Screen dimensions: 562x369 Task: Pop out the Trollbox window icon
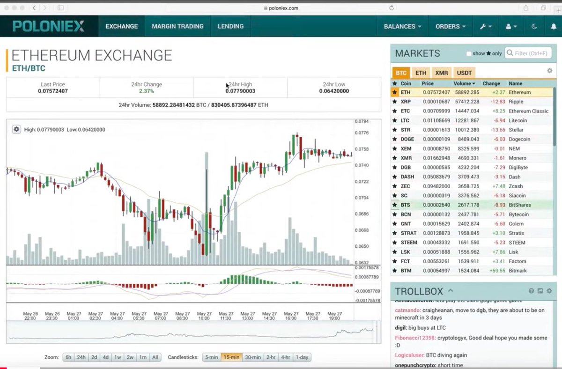(540, 291)
